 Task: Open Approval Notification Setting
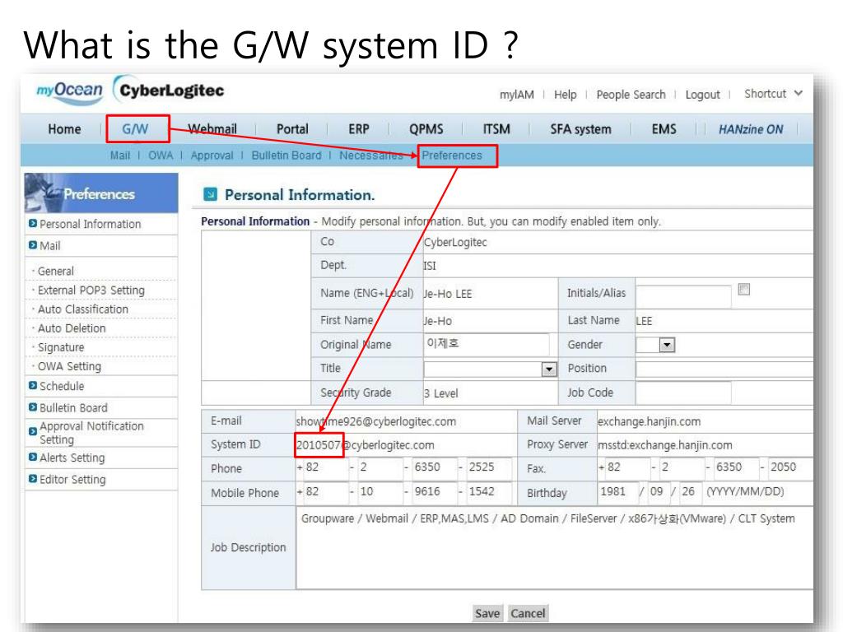(92, 433)
